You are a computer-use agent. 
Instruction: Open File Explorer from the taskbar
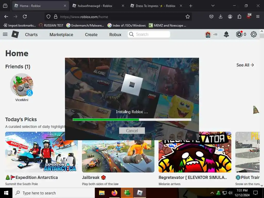[x=102, y=193]
